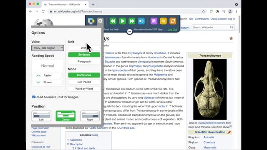Click the Read the Web logo icon

(91, 21)
